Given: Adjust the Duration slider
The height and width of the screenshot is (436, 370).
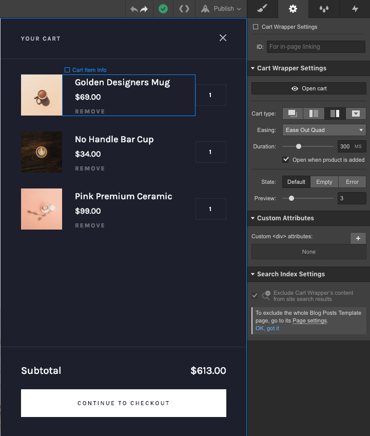Looking at the screenshot, I should [299, 146].
